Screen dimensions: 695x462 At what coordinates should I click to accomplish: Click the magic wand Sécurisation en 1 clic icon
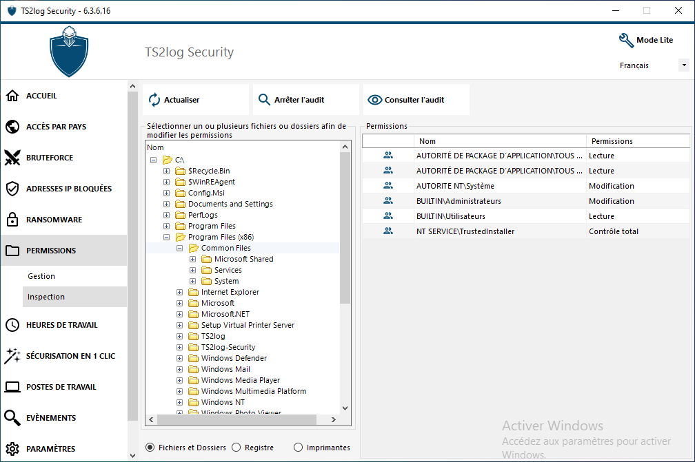coord(12,356)
